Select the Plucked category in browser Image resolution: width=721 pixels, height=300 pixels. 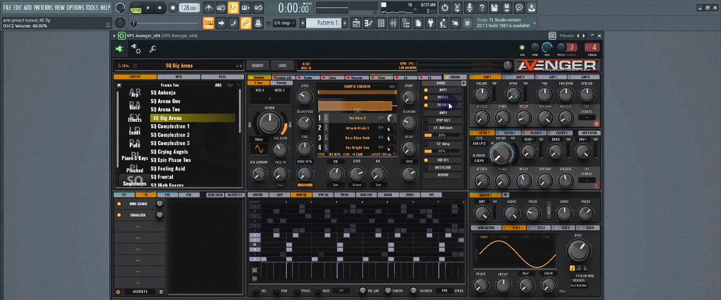click(135, 170)
